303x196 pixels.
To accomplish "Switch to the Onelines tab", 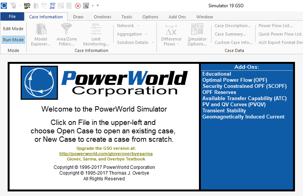I will (x=103, y=17).
